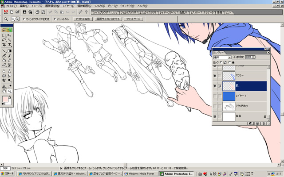284x177 pixels.
Task: Select the Paint Bucket tool
Action: 4,60
